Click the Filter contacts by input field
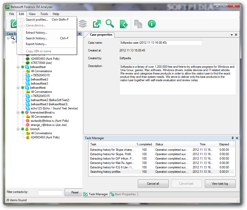 (51, 192)
